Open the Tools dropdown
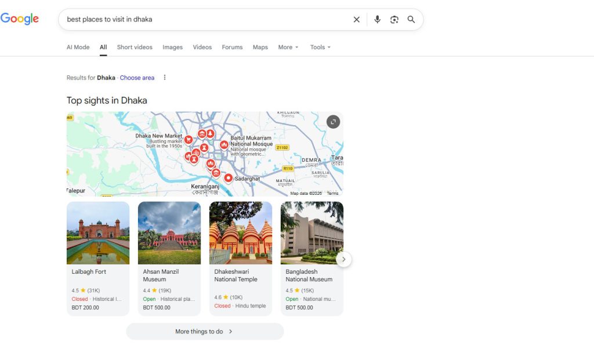 [x=320, y=48]
